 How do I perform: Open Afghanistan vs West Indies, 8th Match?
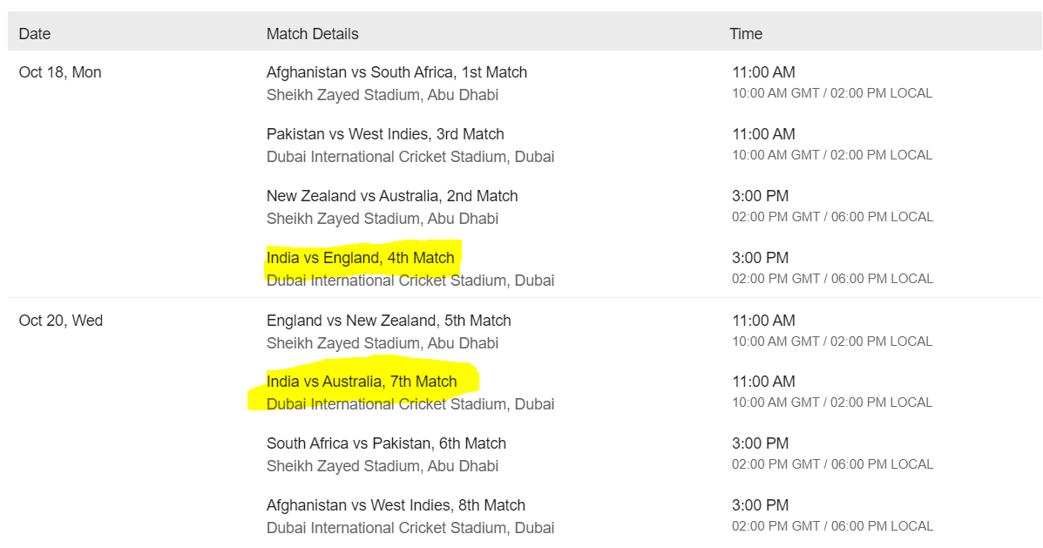point(396,505)
